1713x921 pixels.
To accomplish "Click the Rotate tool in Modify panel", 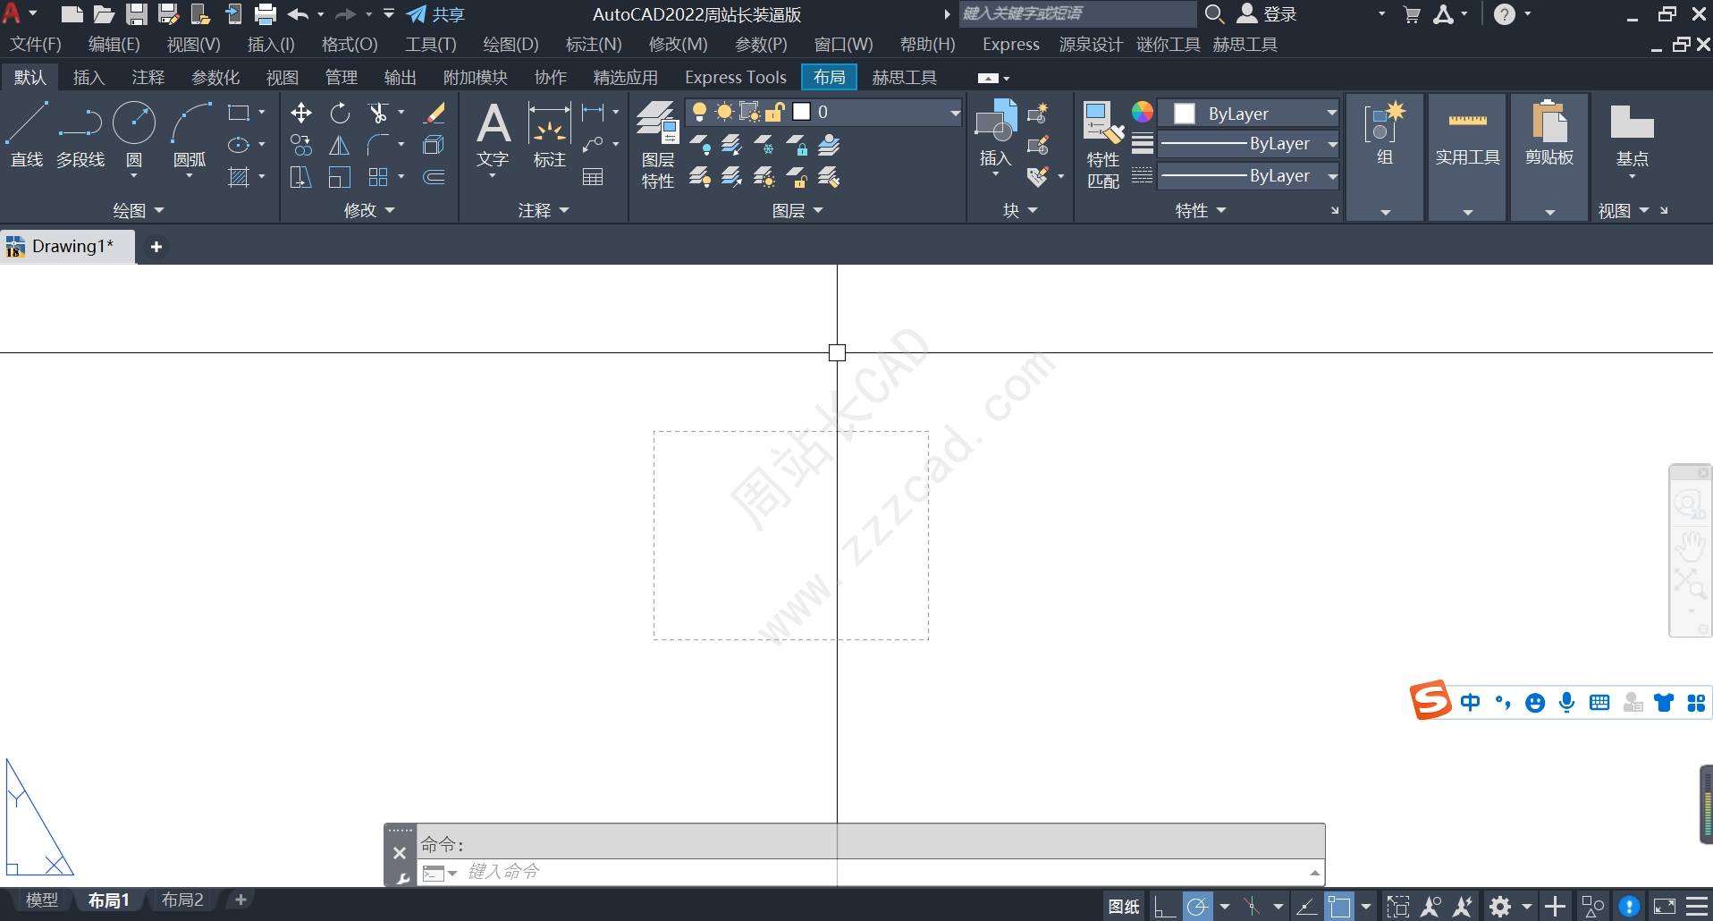I will (x=340, y=113).
